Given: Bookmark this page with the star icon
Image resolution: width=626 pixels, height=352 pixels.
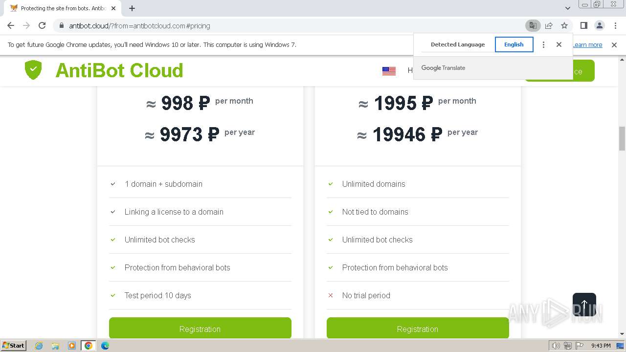Looking at the screenshot, I should point(564,26).
